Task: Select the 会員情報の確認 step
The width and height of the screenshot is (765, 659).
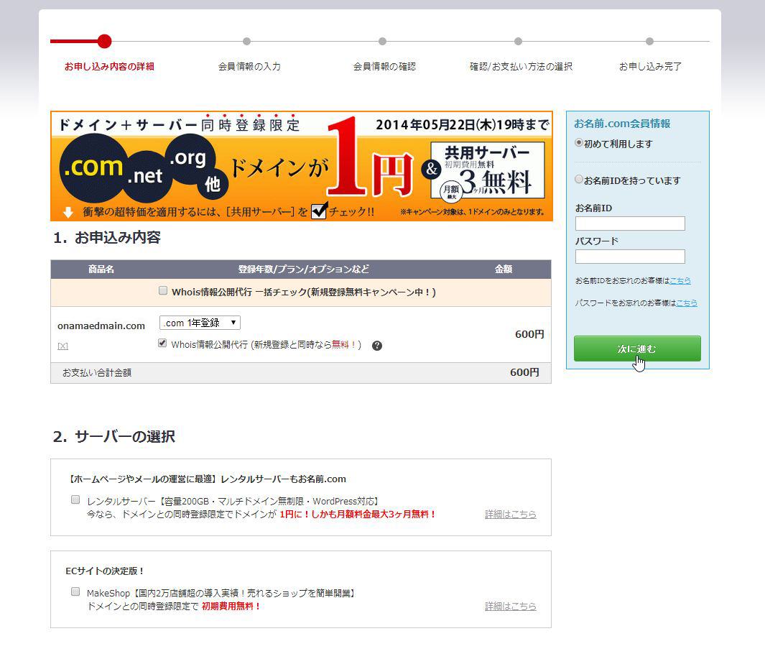Action: [x=384, y=66]
